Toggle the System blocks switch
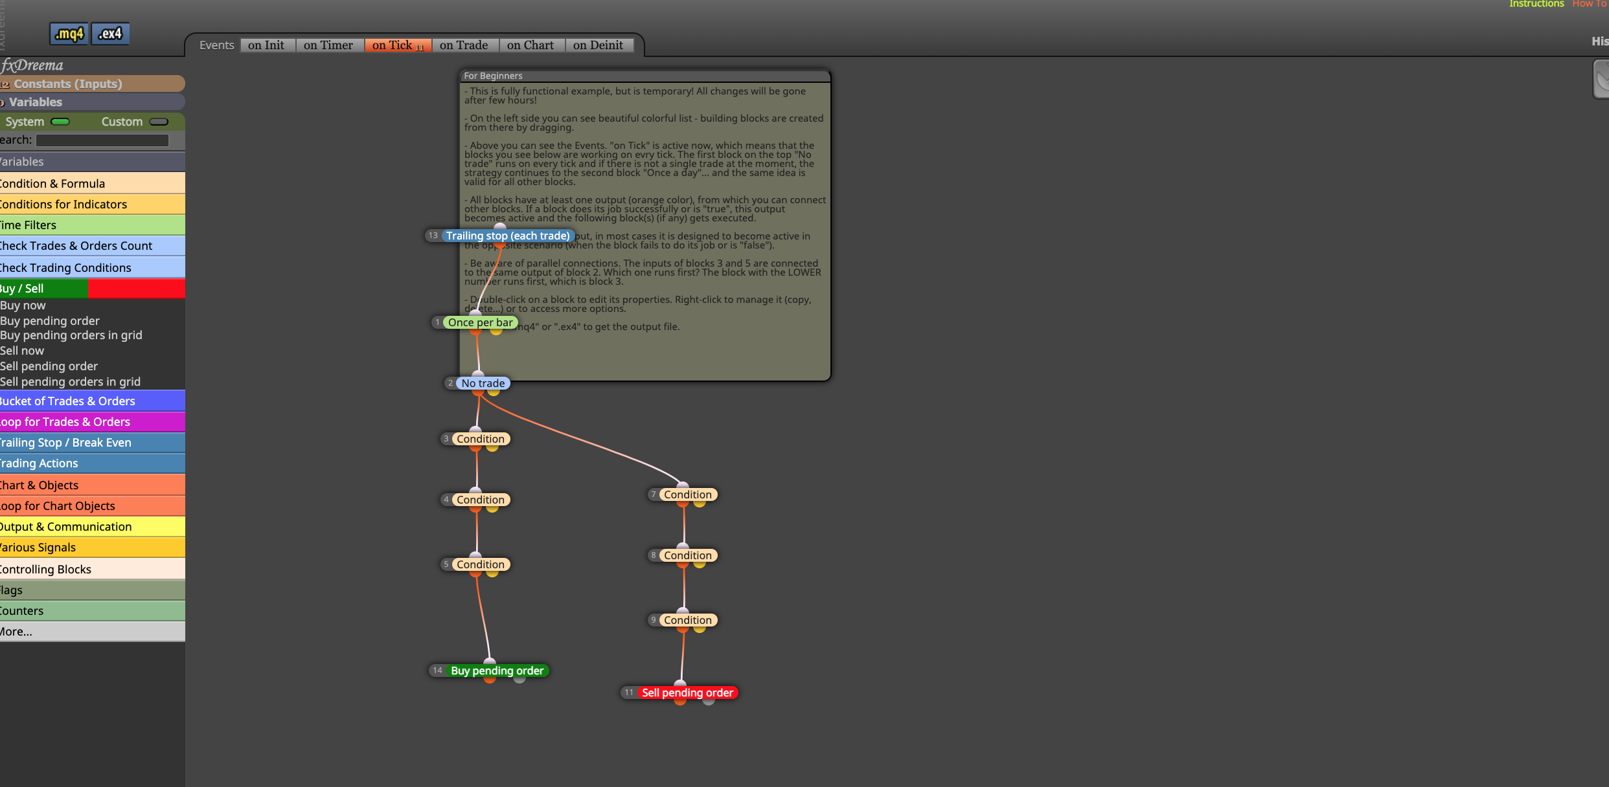The height and width of the screenshot is (787, 1609). pyautogui.click(x=60, y=122)
